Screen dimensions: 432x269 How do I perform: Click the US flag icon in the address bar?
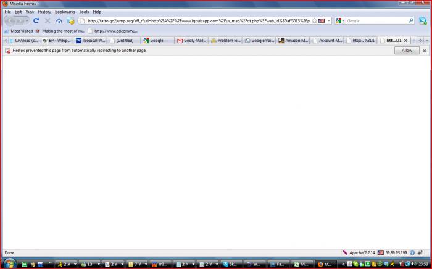322,20
